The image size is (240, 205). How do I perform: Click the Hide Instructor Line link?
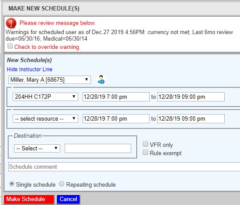click(30, 69)
